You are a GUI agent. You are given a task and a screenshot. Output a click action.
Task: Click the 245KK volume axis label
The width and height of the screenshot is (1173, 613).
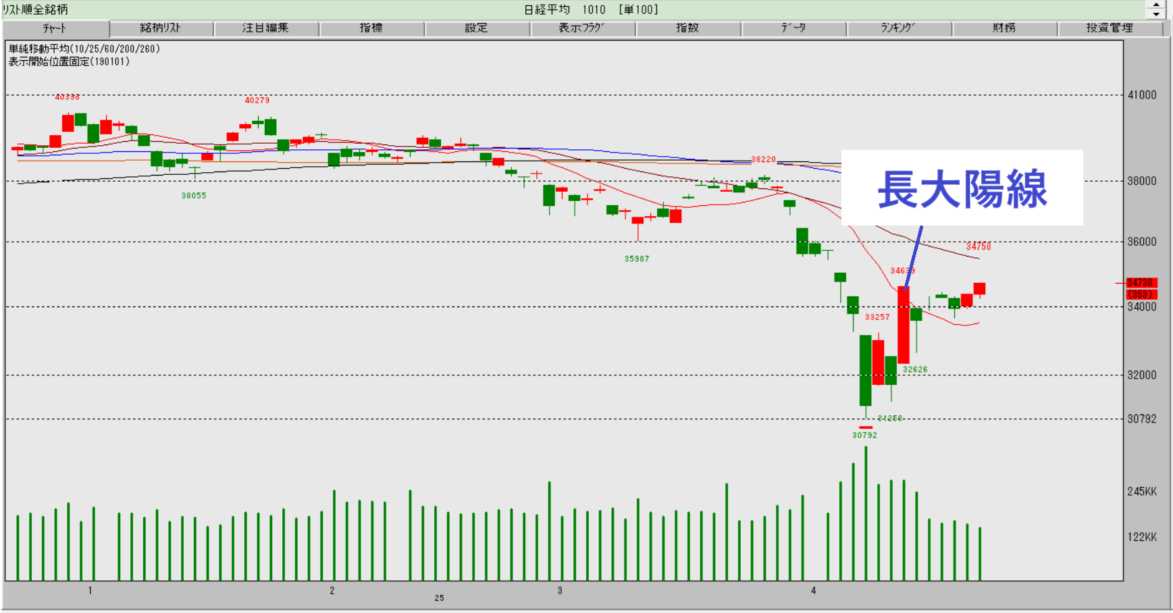pyautogui.click(x=1142, y=491)
